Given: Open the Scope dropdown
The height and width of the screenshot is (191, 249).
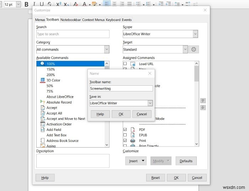Looking at the screenshot, I should pyautogui.click(x=195, y=34).
